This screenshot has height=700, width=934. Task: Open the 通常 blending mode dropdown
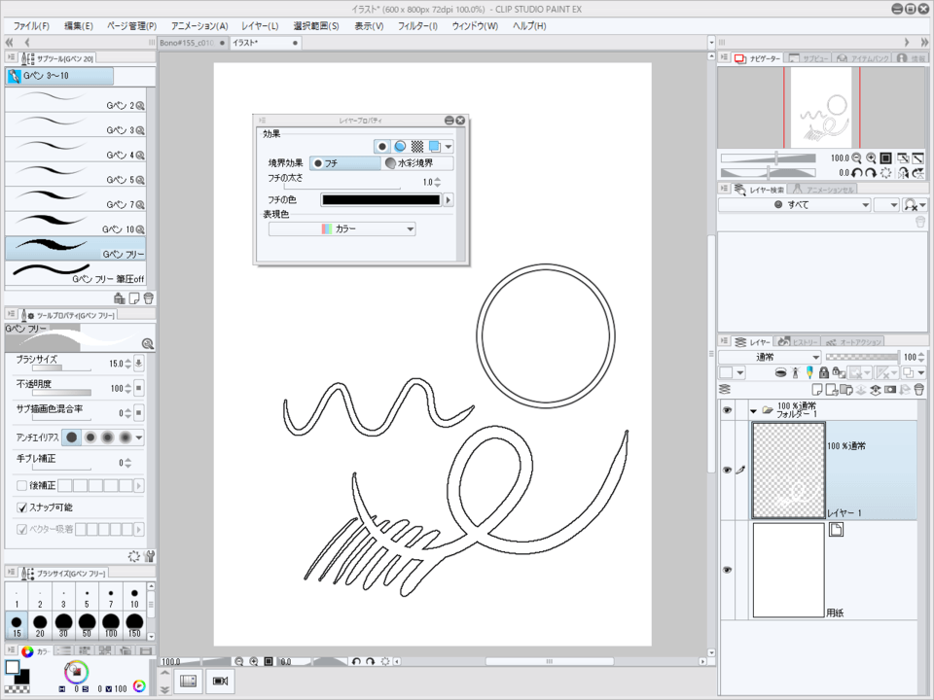pos(769,357)
